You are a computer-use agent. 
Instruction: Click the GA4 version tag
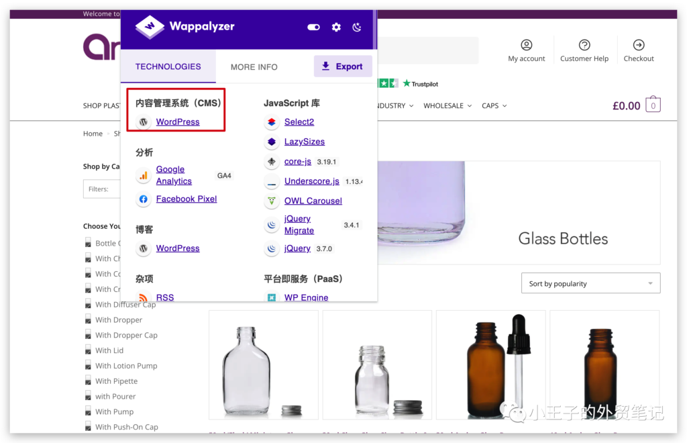pos(224,176)
